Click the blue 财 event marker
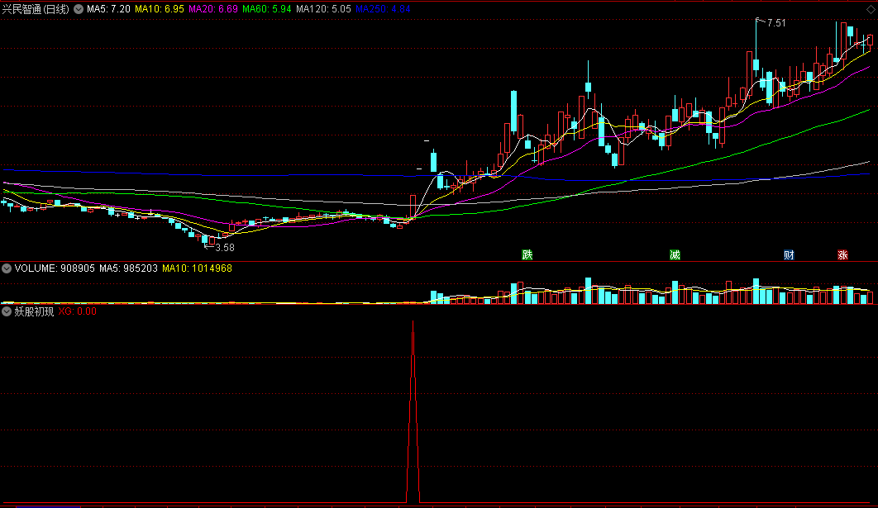 click(x=789, y=255)
